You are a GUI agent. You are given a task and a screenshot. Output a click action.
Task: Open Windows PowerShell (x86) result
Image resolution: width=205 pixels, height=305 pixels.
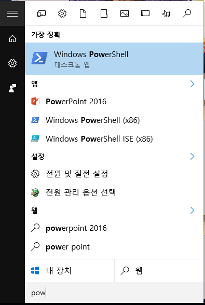[x=114, y=120]
